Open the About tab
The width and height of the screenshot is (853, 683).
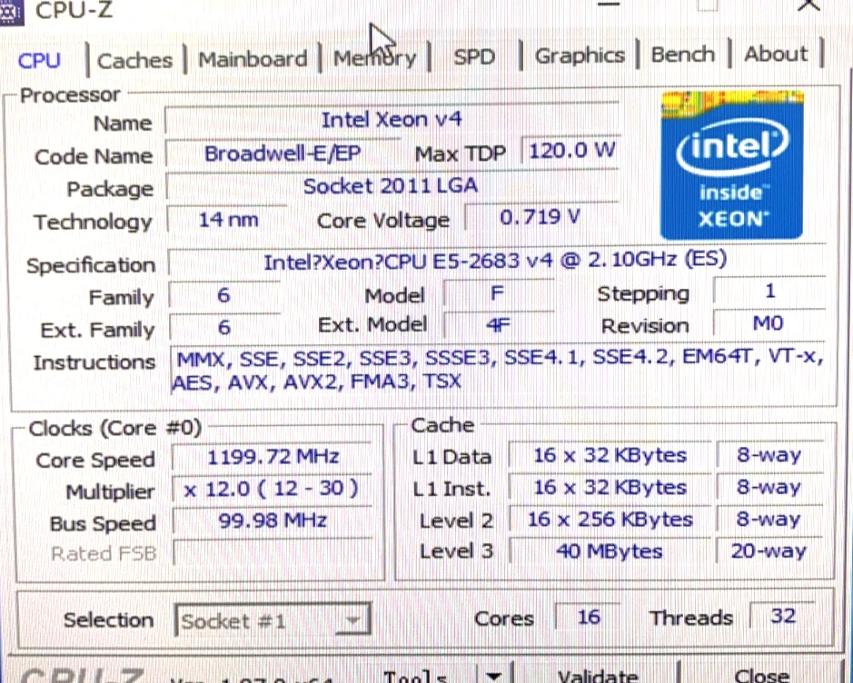coord(776,54)
